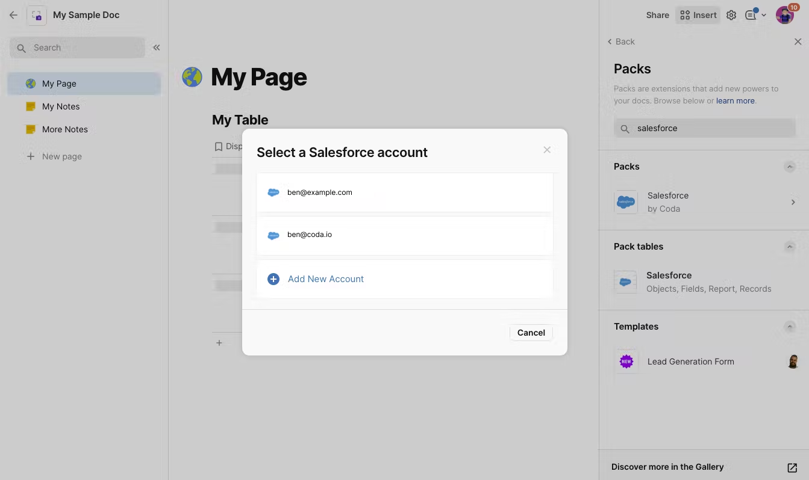Click the back arrow beside My Sample Doc

coord(13,14)
